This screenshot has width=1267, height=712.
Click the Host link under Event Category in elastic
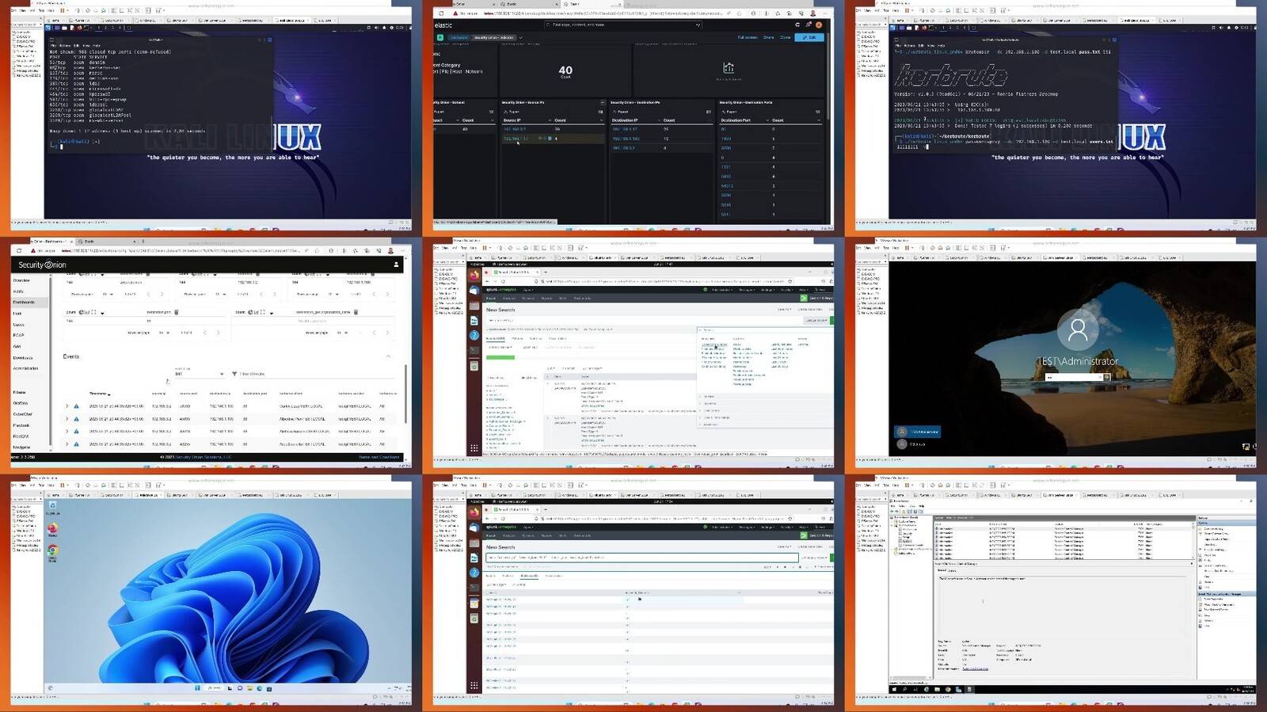click(x=457, y=71)
